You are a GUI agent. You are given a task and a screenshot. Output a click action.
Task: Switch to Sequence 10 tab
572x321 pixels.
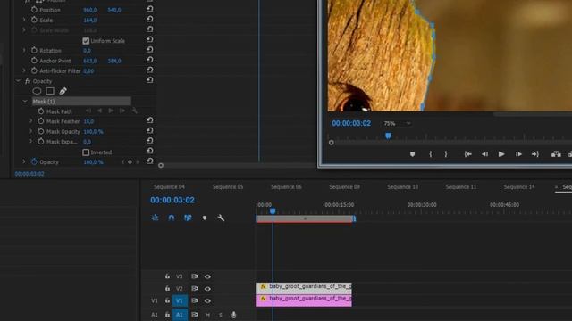(x=402, y=186)
